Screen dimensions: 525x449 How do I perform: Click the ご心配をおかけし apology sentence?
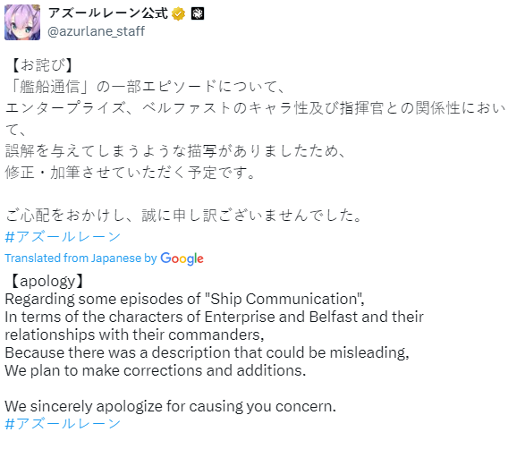(x=184, y=216)
